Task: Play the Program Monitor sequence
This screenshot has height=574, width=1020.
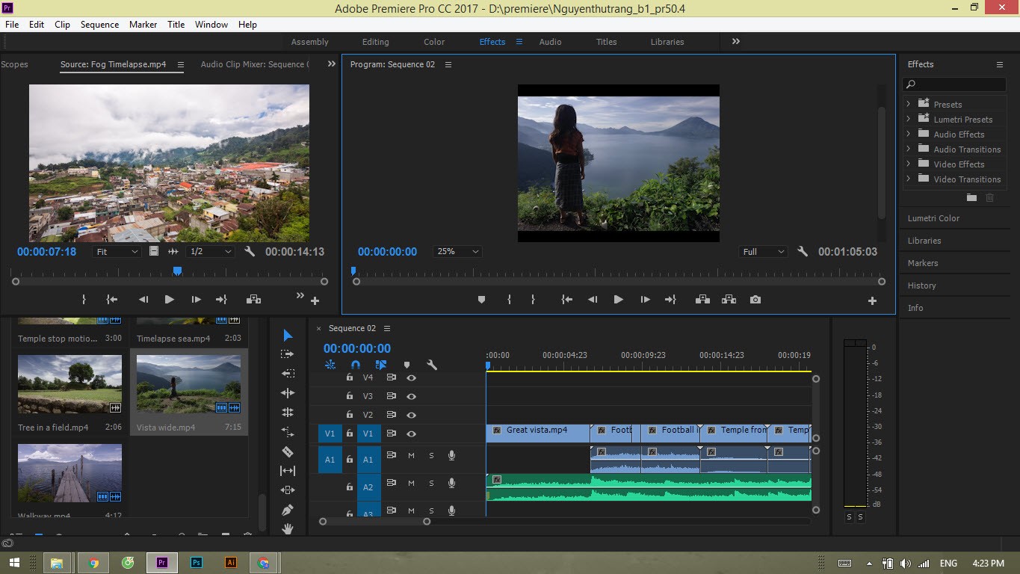Action: click(x=618, y=300)
